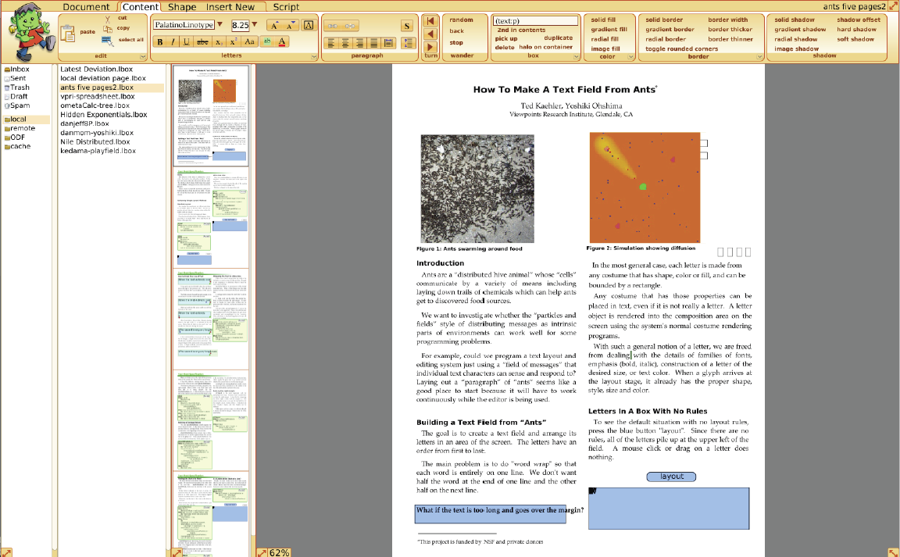Toggle italic formatting
900x557 pixels.
(x=173, y=41)
